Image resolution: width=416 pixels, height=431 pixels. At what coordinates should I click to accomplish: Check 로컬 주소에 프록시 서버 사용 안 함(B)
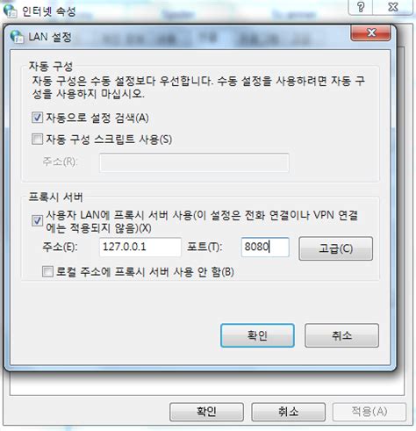click(x=47, y=271)
